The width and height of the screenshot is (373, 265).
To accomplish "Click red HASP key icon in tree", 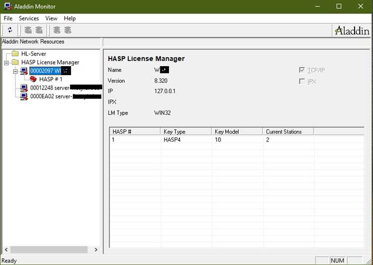I will [x=33, y=79].
